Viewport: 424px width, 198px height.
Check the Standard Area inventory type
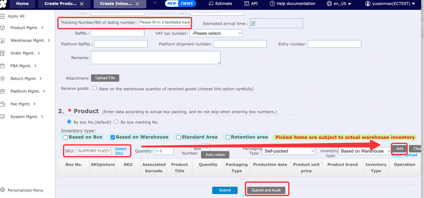179,137
